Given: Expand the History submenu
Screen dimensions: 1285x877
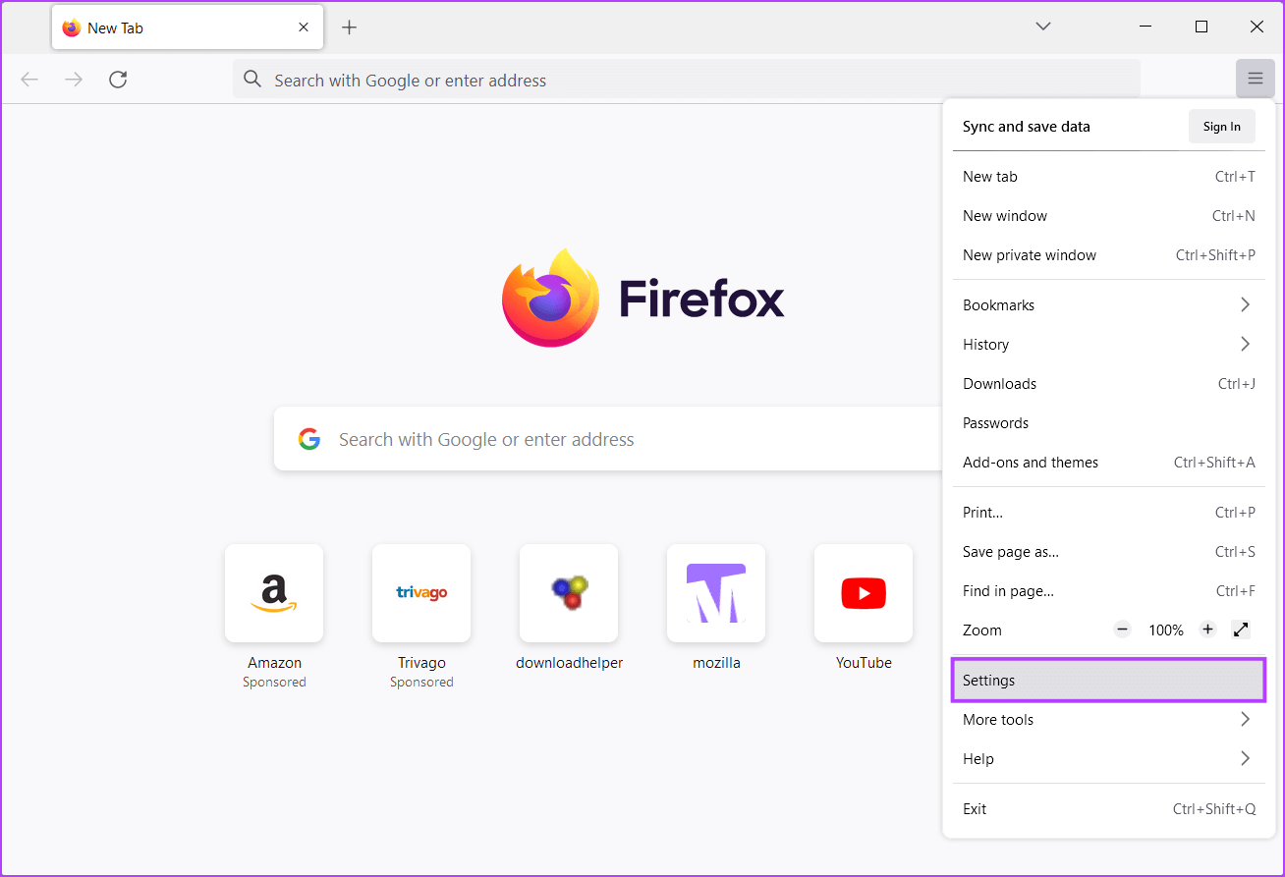Looking at the screenshot, I should point(1109,345).
